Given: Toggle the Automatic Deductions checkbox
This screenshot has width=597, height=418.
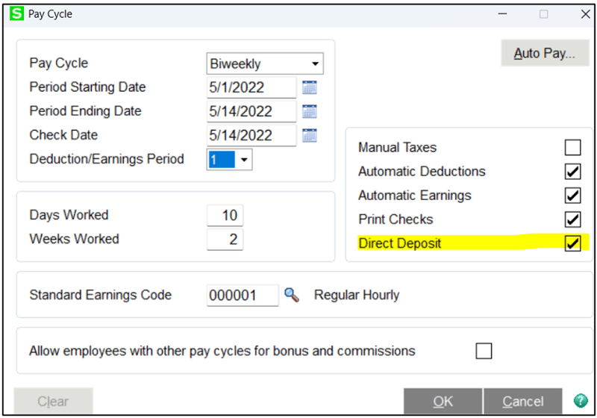Looking at the screenshot, I should [572, 172].
